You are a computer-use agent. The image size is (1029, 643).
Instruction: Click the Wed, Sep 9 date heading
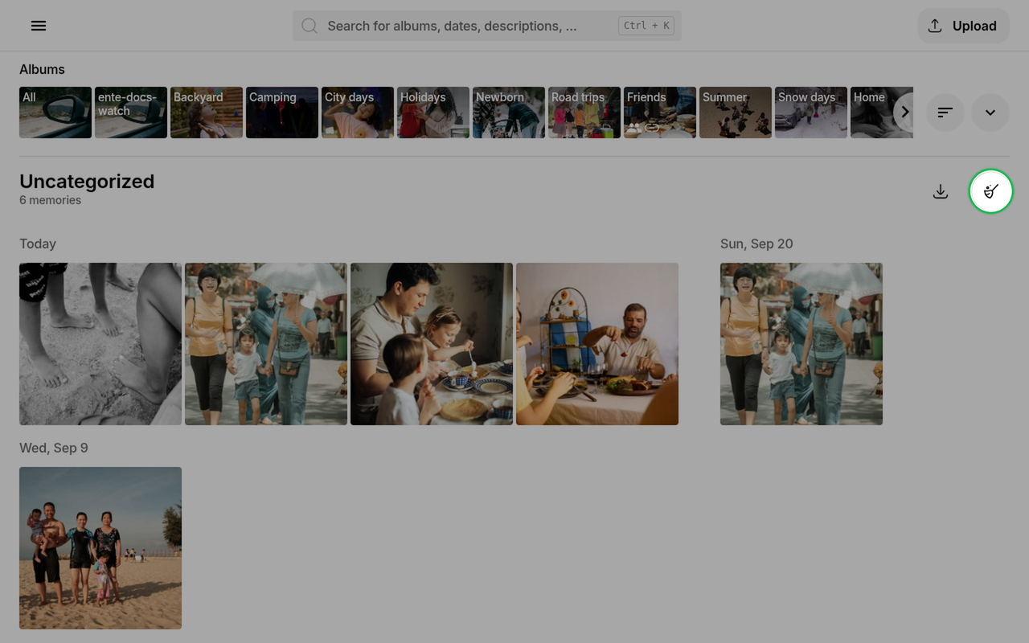[54, 448]
